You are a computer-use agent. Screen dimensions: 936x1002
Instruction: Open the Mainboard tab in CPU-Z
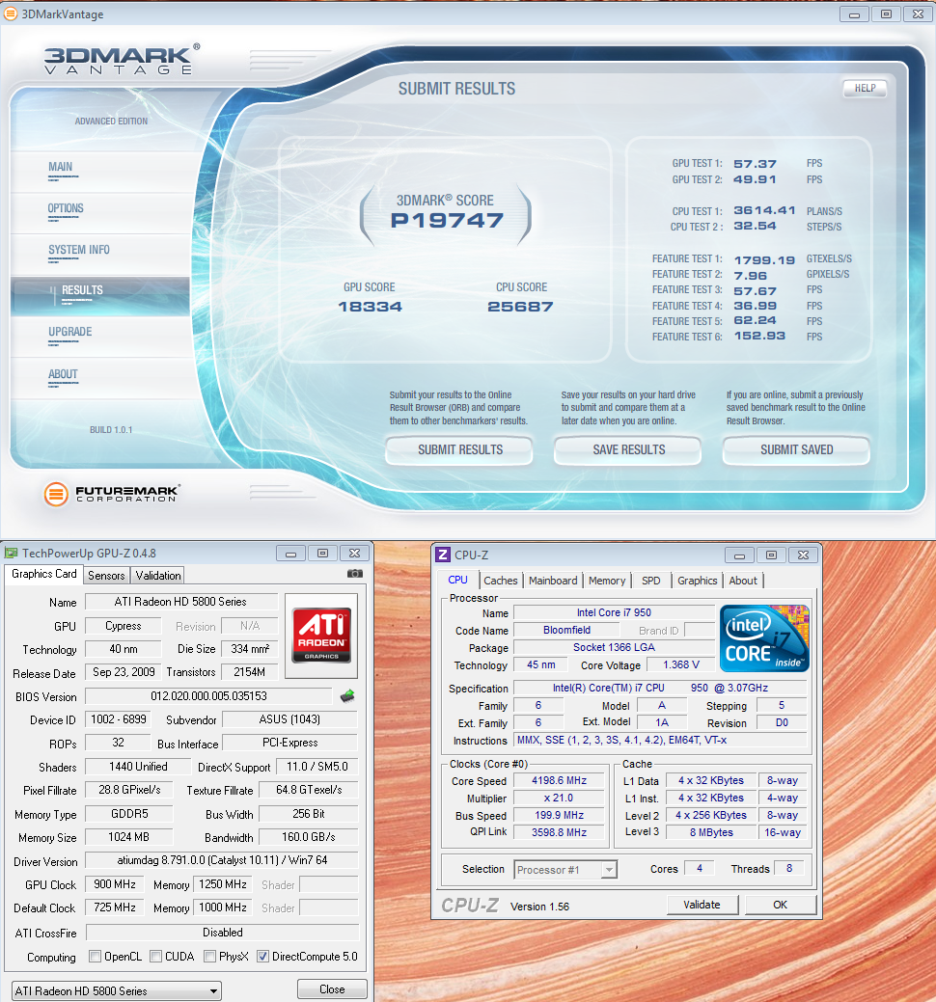553,581
